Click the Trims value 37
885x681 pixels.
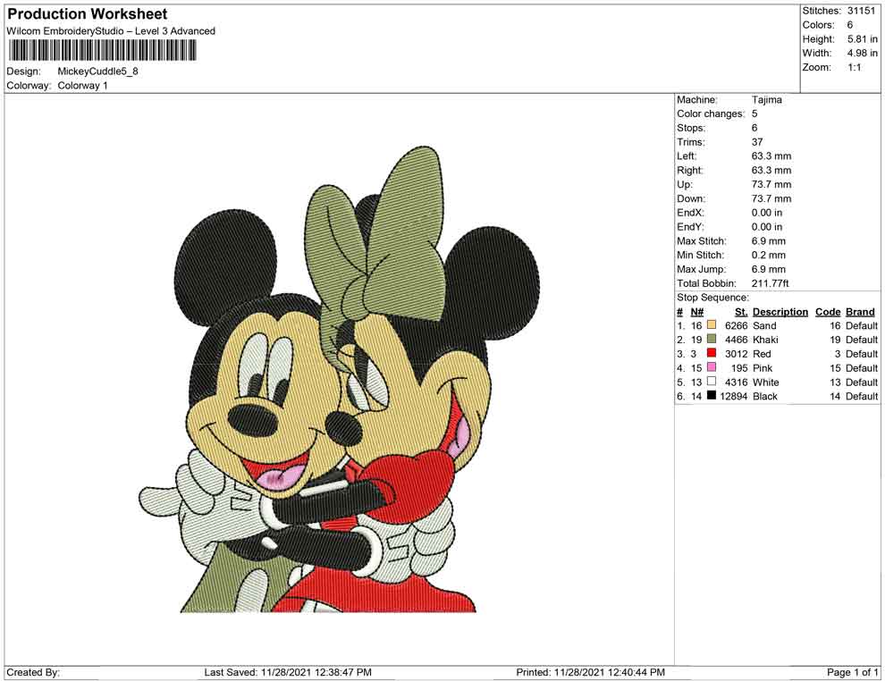pos(757,142)
